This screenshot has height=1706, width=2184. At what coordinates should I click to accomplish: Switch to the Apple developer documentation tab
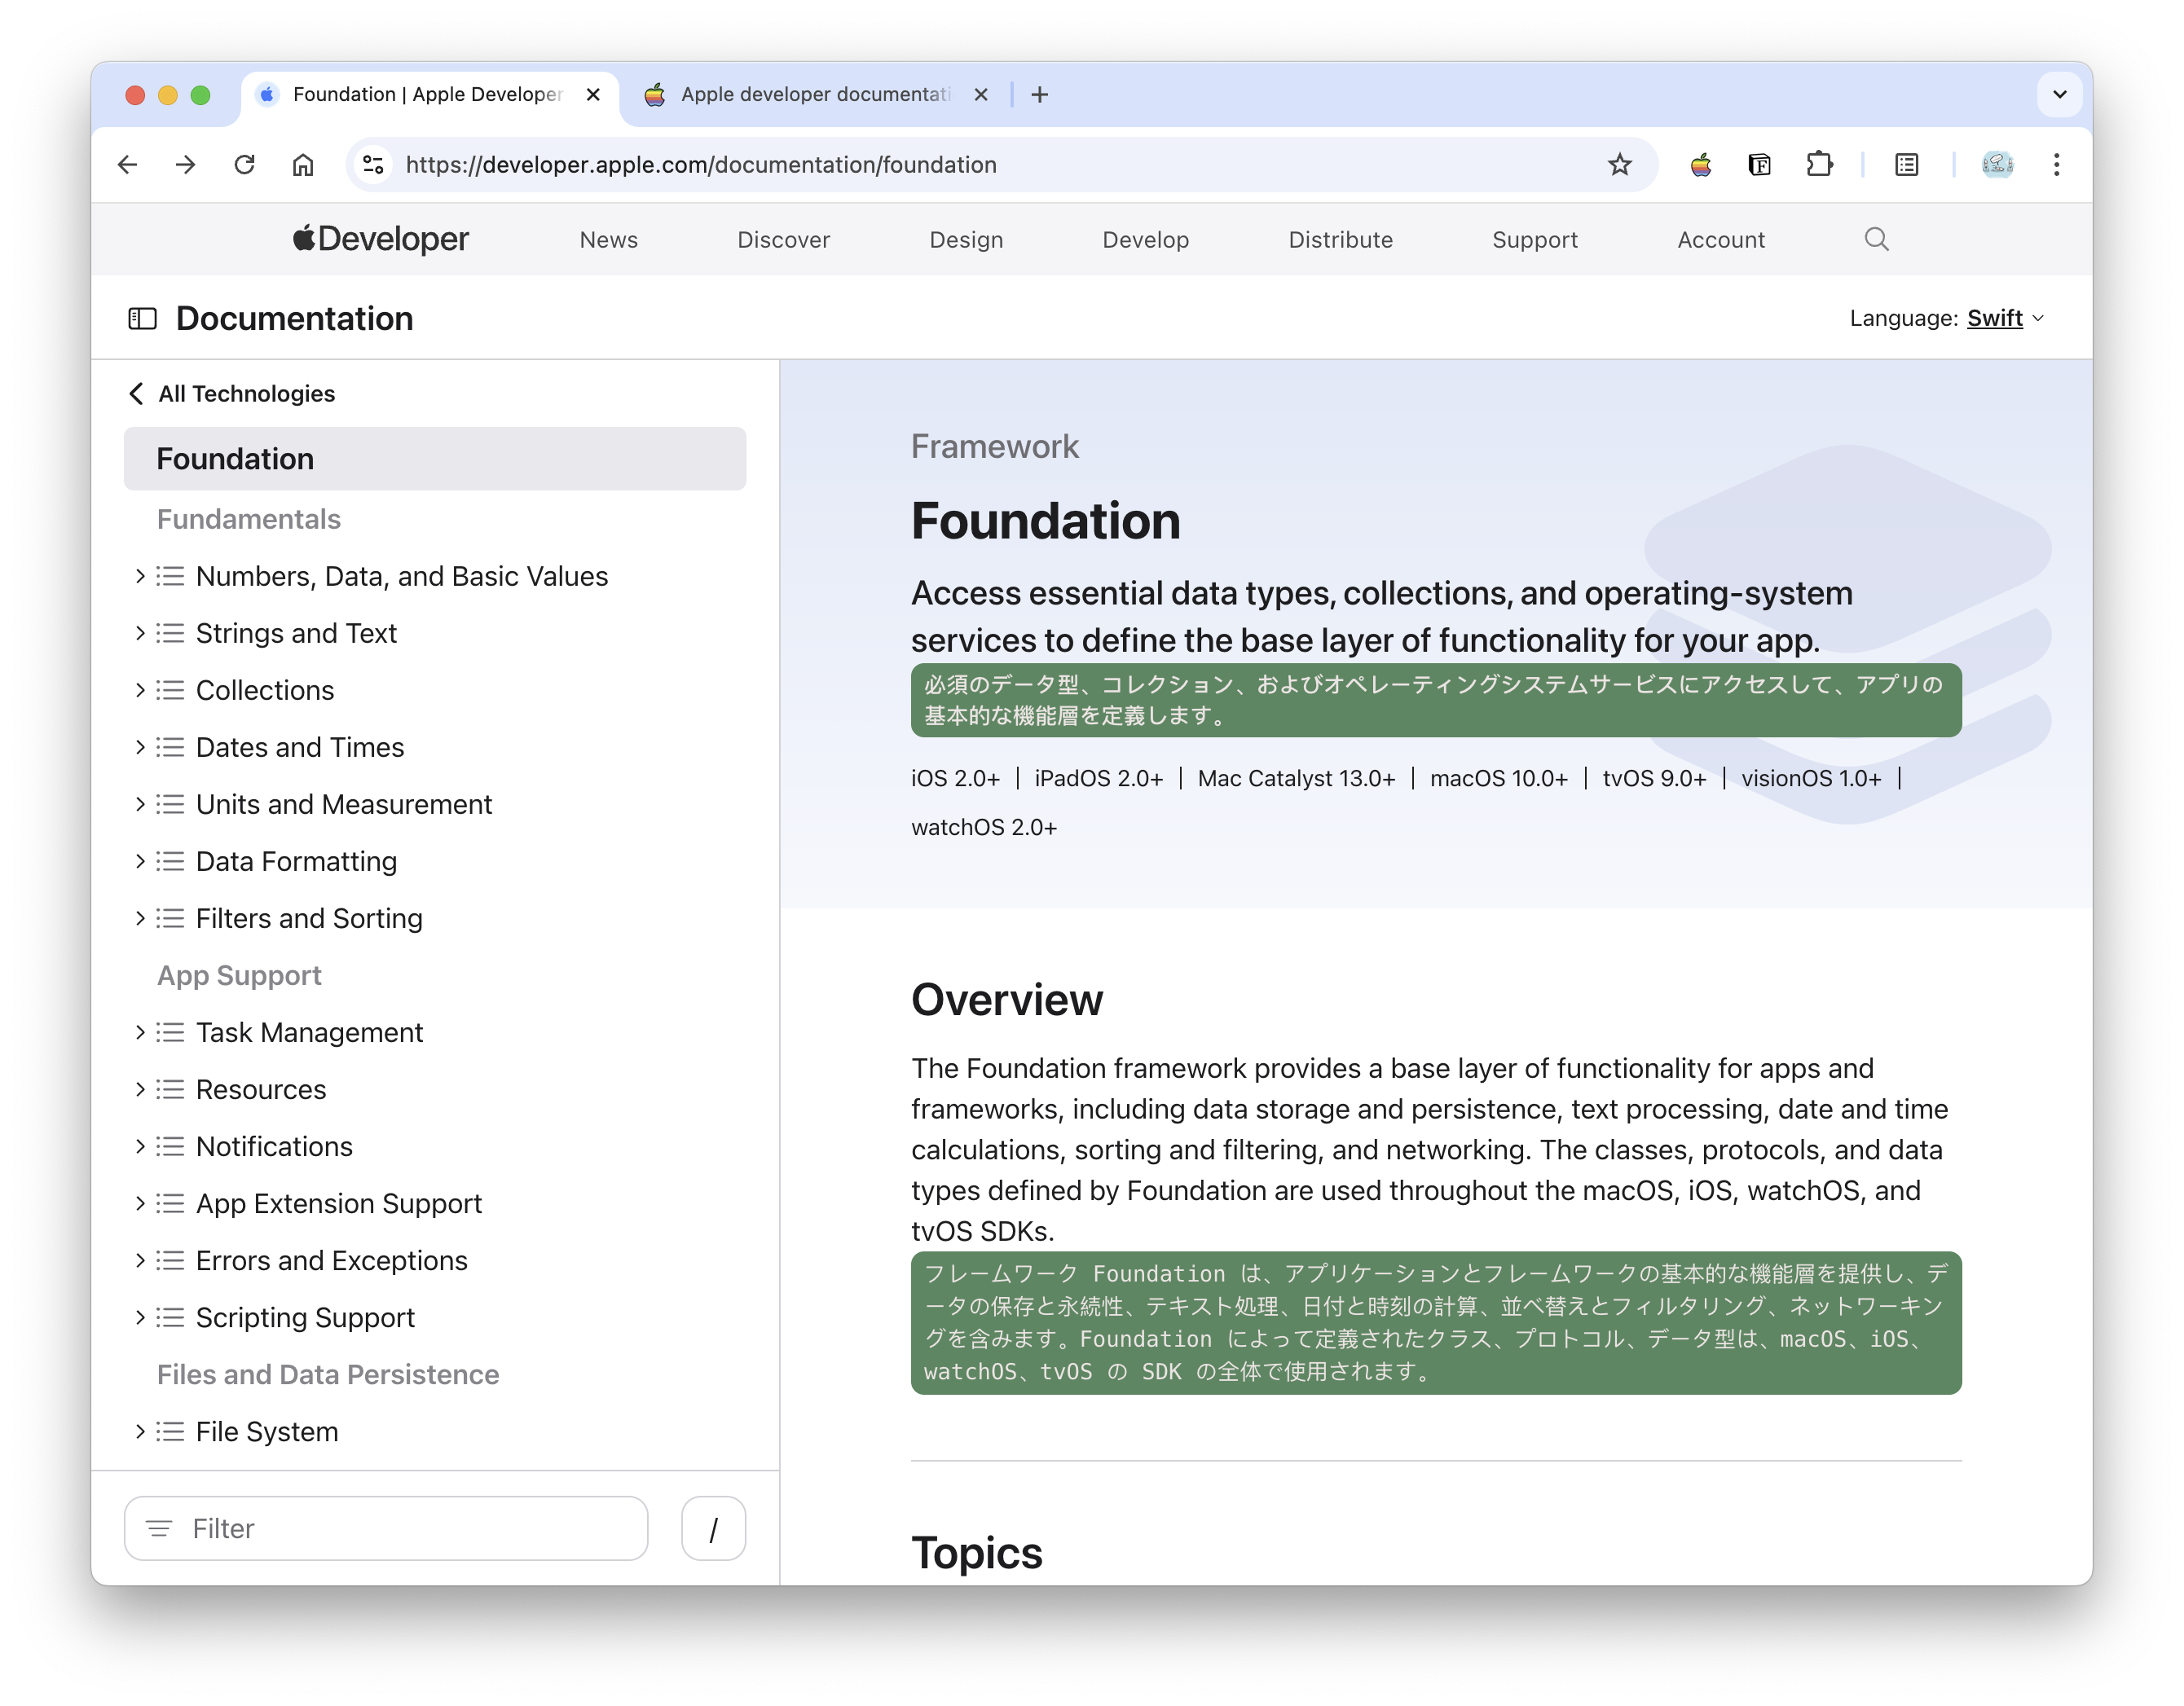pyautogui.click(x=815, y=94)
